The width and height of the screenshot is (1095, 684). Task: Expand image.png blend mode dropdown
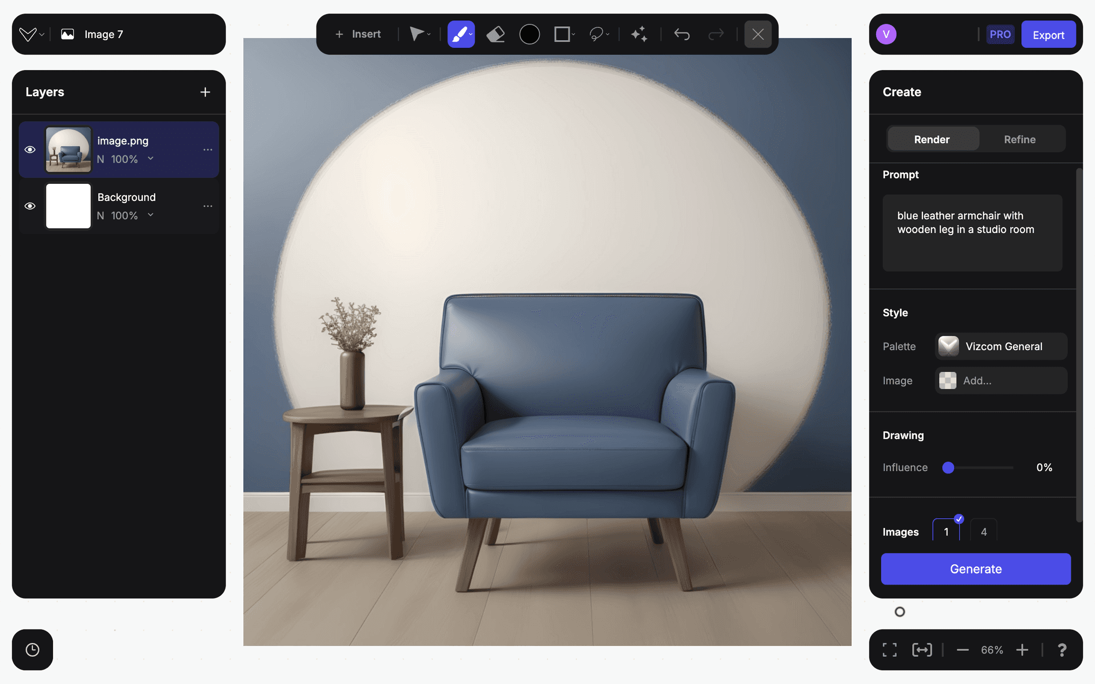[151, 159]
